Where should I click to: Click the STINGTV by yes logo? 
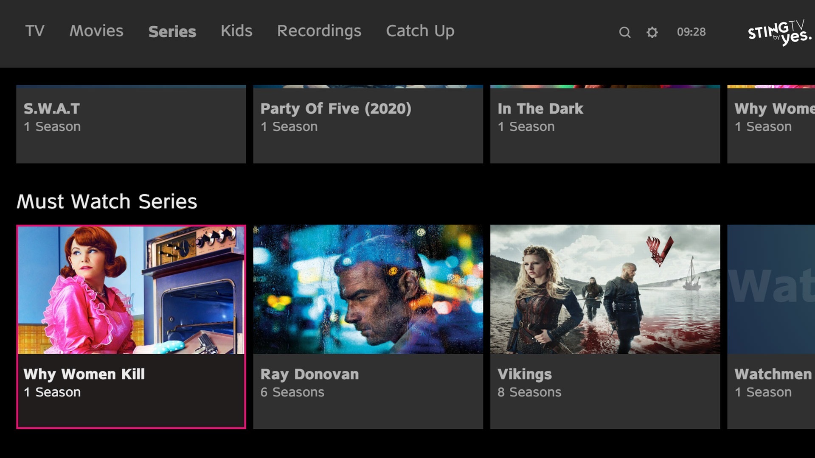pyautogui.click(x=779, y=33)
